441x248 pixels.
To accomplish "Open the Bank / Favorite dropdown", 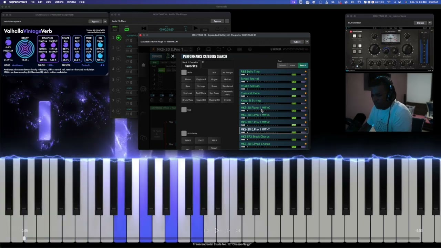I will tap(191, 64).
